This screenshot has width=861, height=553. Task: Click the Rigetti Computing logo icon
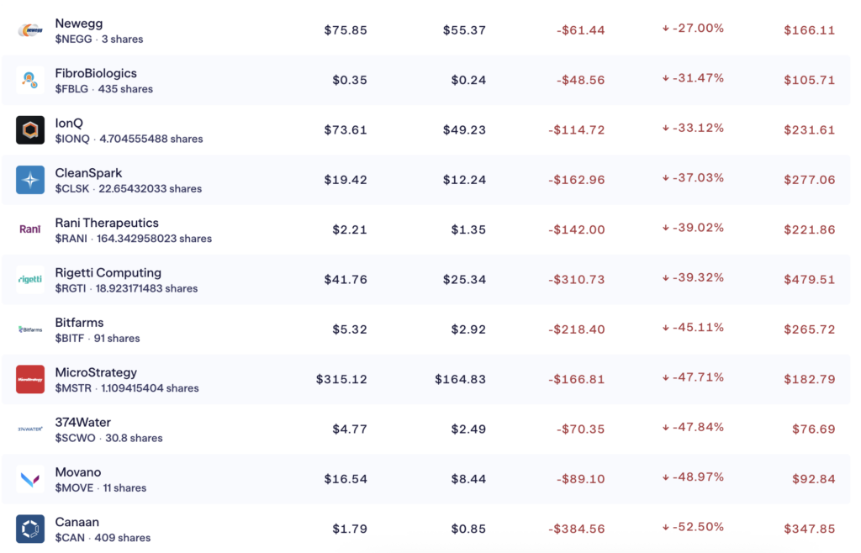coord(30,280)
